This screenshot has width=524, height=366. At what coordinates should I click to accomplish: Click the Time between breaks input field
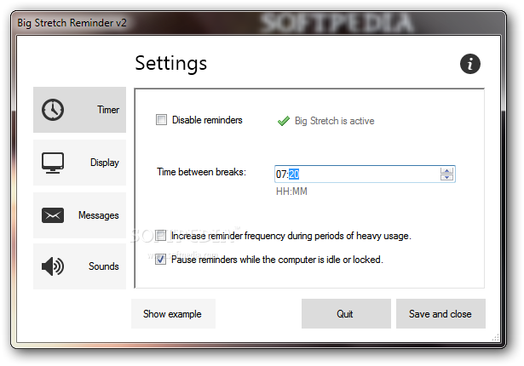coord(365,174)
